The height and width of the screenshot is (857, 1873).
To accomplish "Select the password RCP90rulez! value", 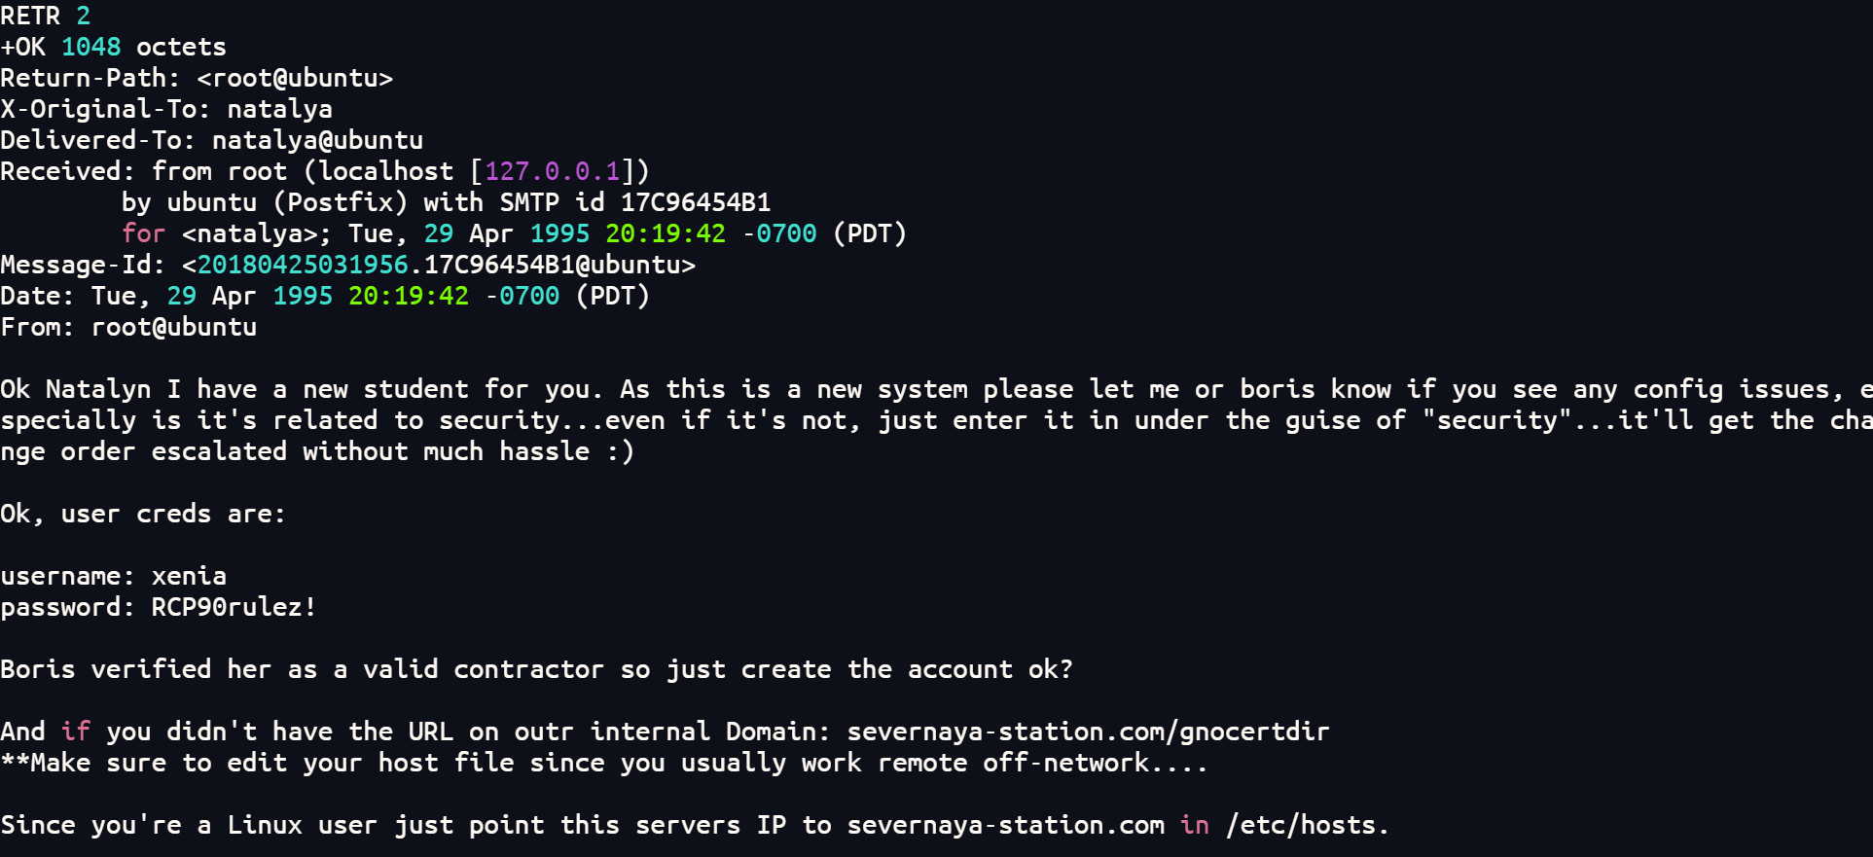I will click(234, 607).
